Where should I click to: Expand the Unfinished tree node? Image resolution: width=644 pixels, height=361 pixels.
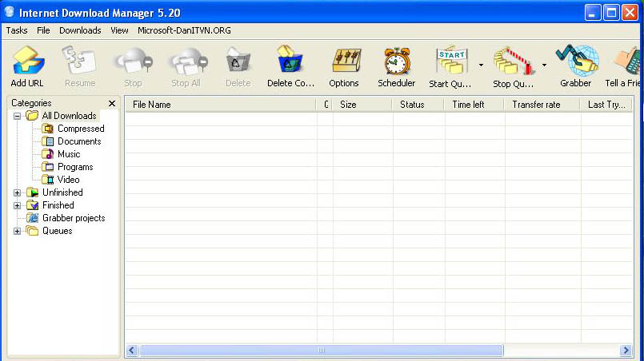[x=17, y=192]
